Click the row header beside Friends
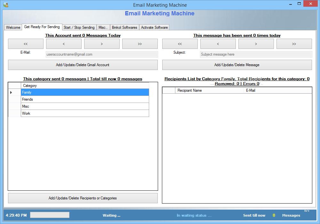The image size is (320, 224). tap(14, 99)
